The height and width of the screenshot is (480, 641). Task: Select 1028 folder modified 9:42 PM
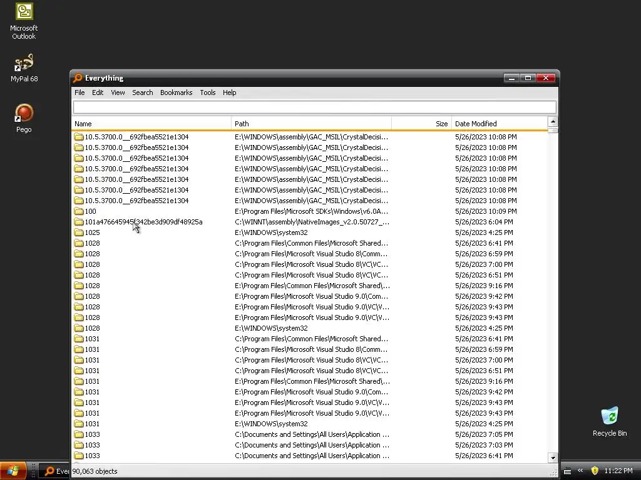coord(92,296)
